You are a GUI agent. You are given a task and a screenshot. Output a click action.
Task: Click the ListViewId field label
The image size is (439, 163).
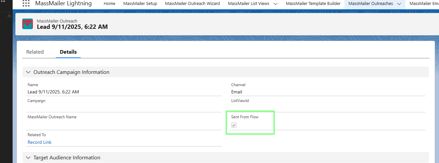pos(240,101)
